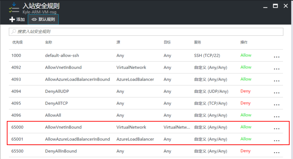Maximize the 入站安全规则 blade
Screen dimensions: 293x159
275,6
